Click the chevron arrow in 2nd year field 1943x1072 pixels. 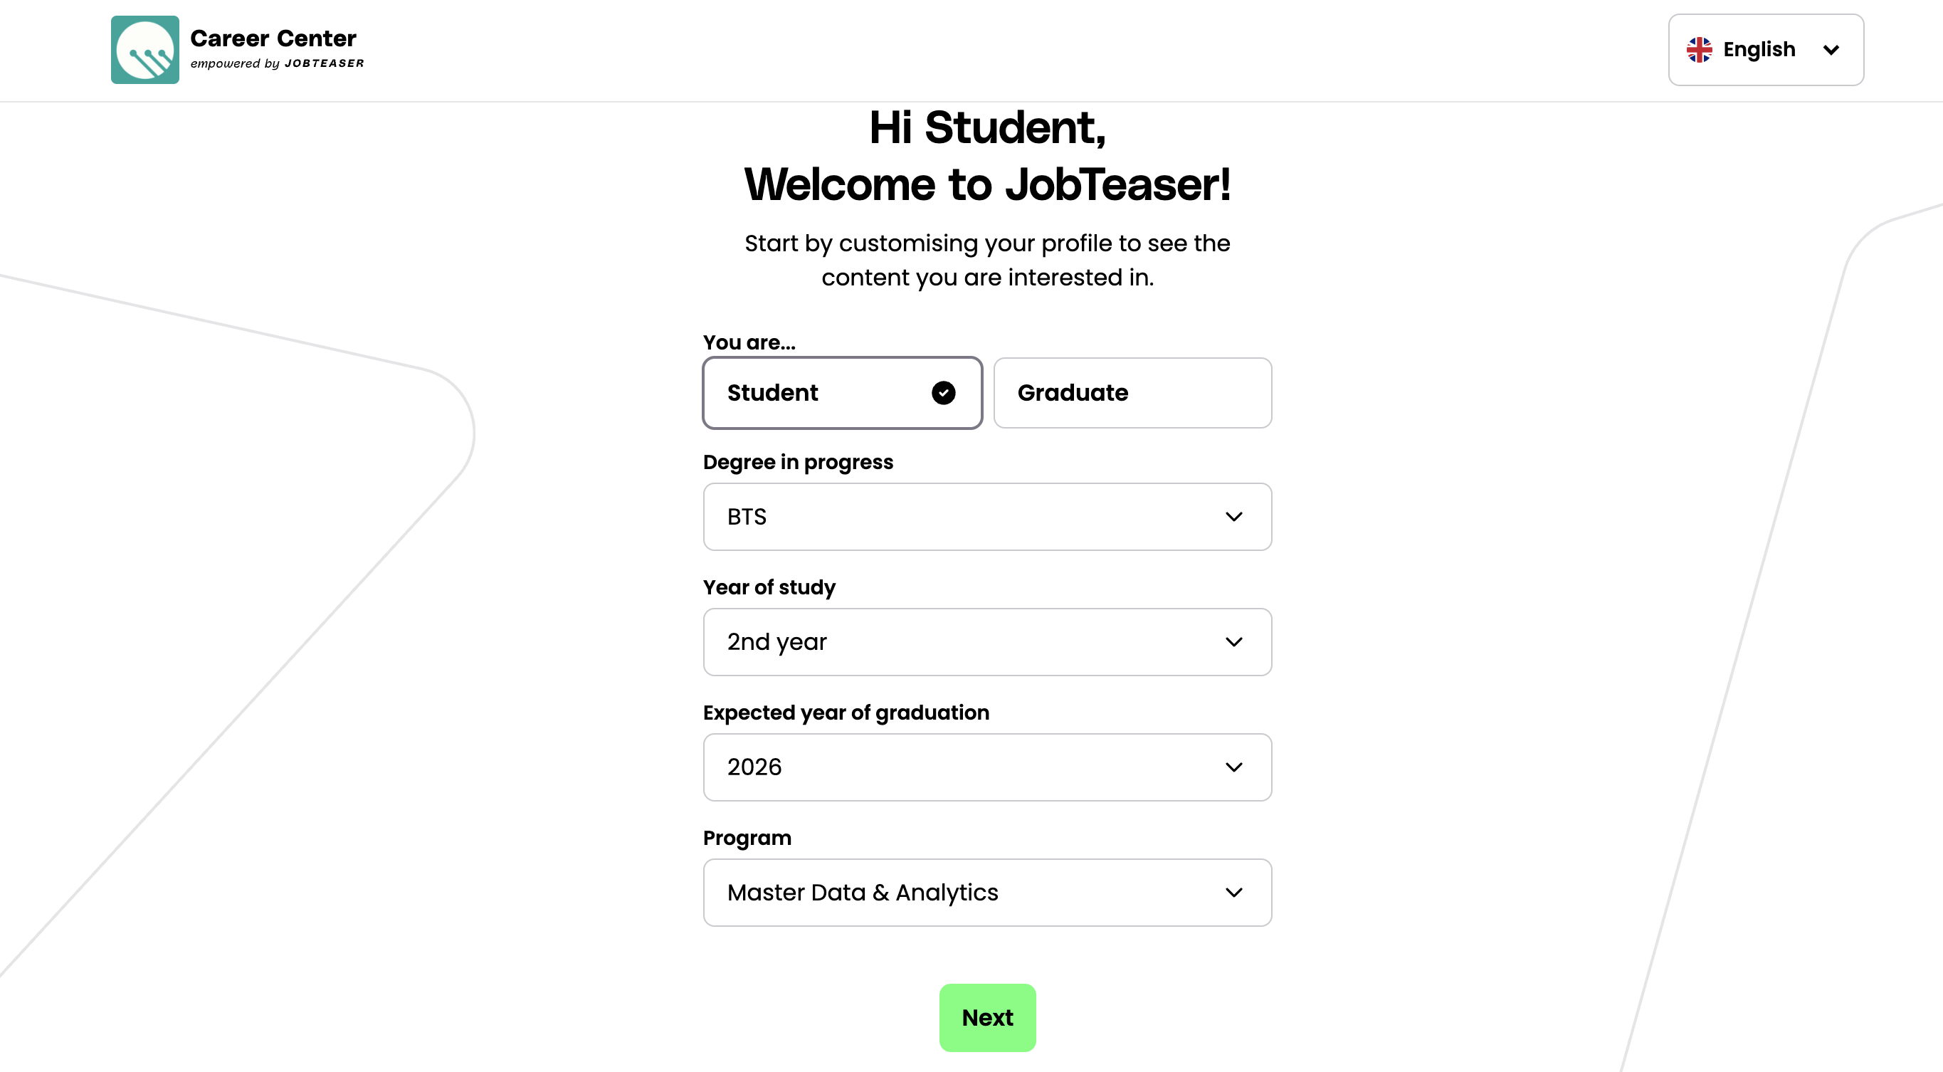point(1233,642)
